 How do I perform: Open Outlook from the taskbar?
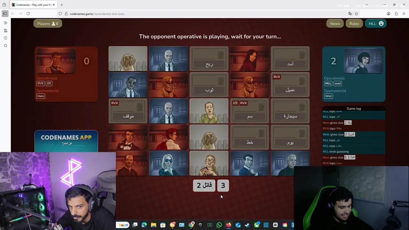point(238,225)
